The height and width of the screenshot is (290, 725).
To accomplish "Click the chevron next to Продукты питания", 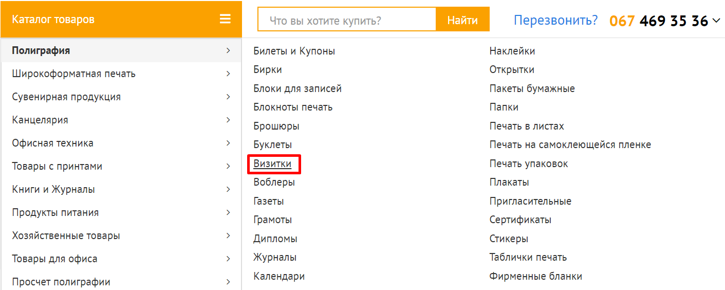I will pos(228,212).
